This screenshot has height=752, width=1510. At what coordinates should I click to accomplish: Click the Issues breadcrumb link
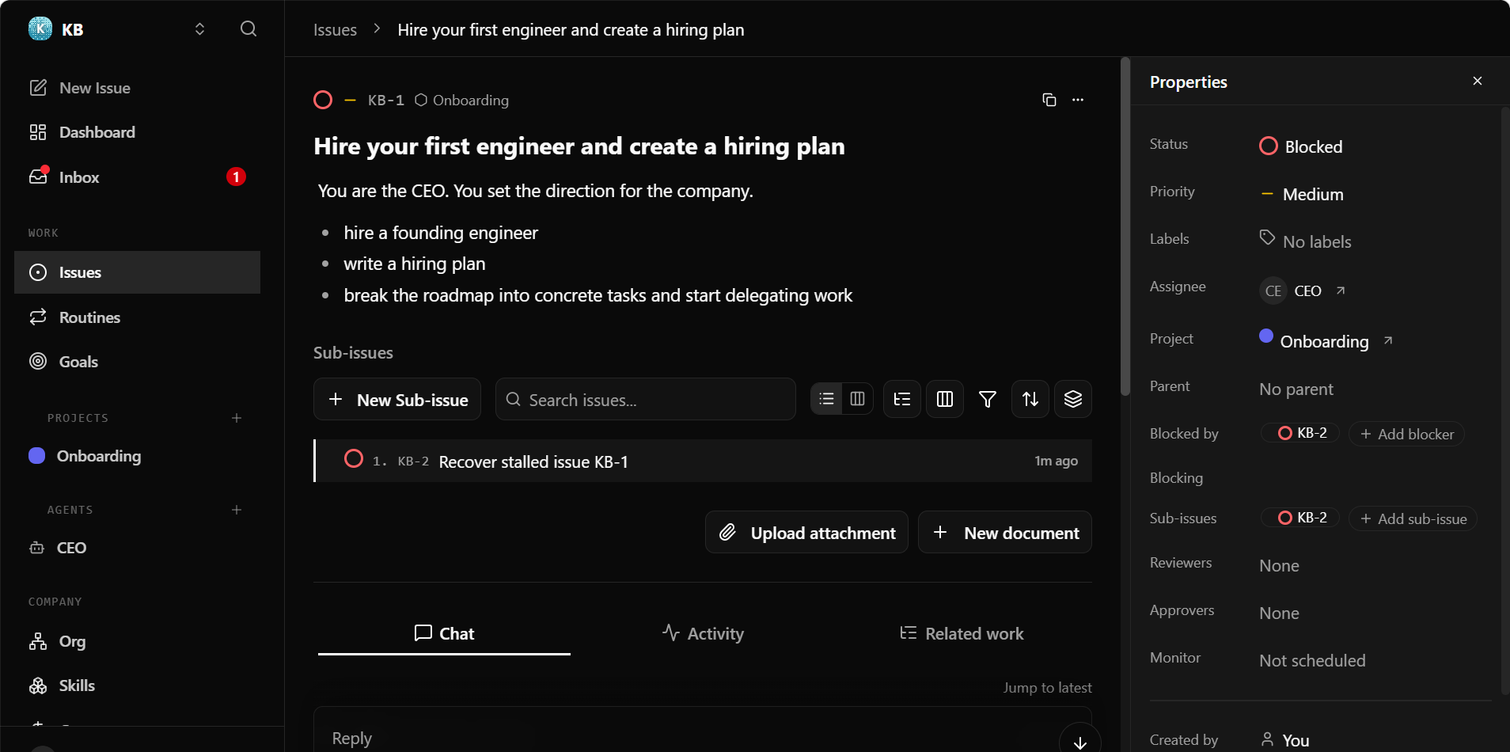[x=335, y=30]
